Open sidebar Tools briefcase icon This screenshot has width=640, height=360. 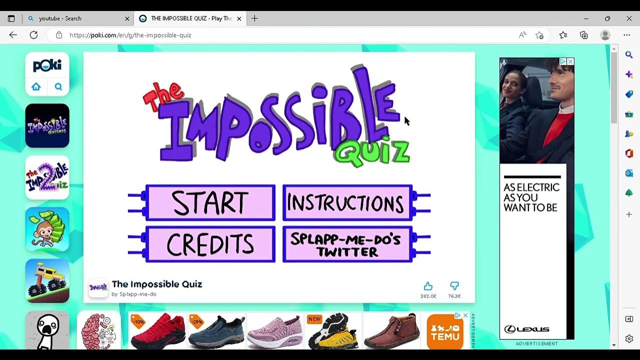coord(629,114)
